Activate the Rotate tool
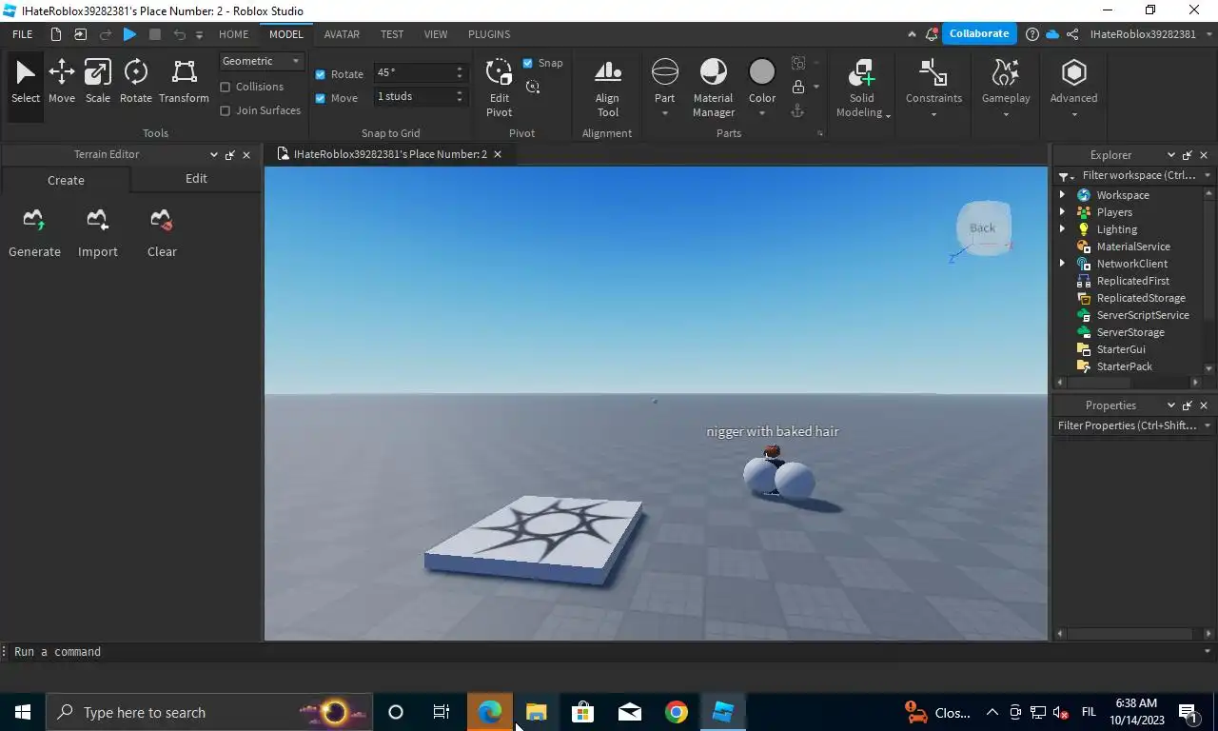This screenshot has width=1218, height=731. click(x=135, y=82)
